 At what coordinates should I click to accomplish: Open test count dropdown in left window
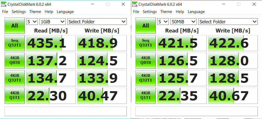pyautogui.click(x=32, y=22)
